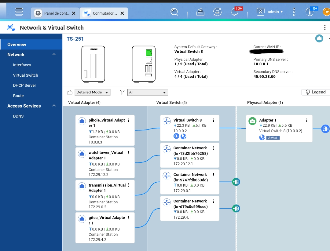Click the WOL badge on Adapter 1
This screenshot has height=251, width=330.
(273, 138)
